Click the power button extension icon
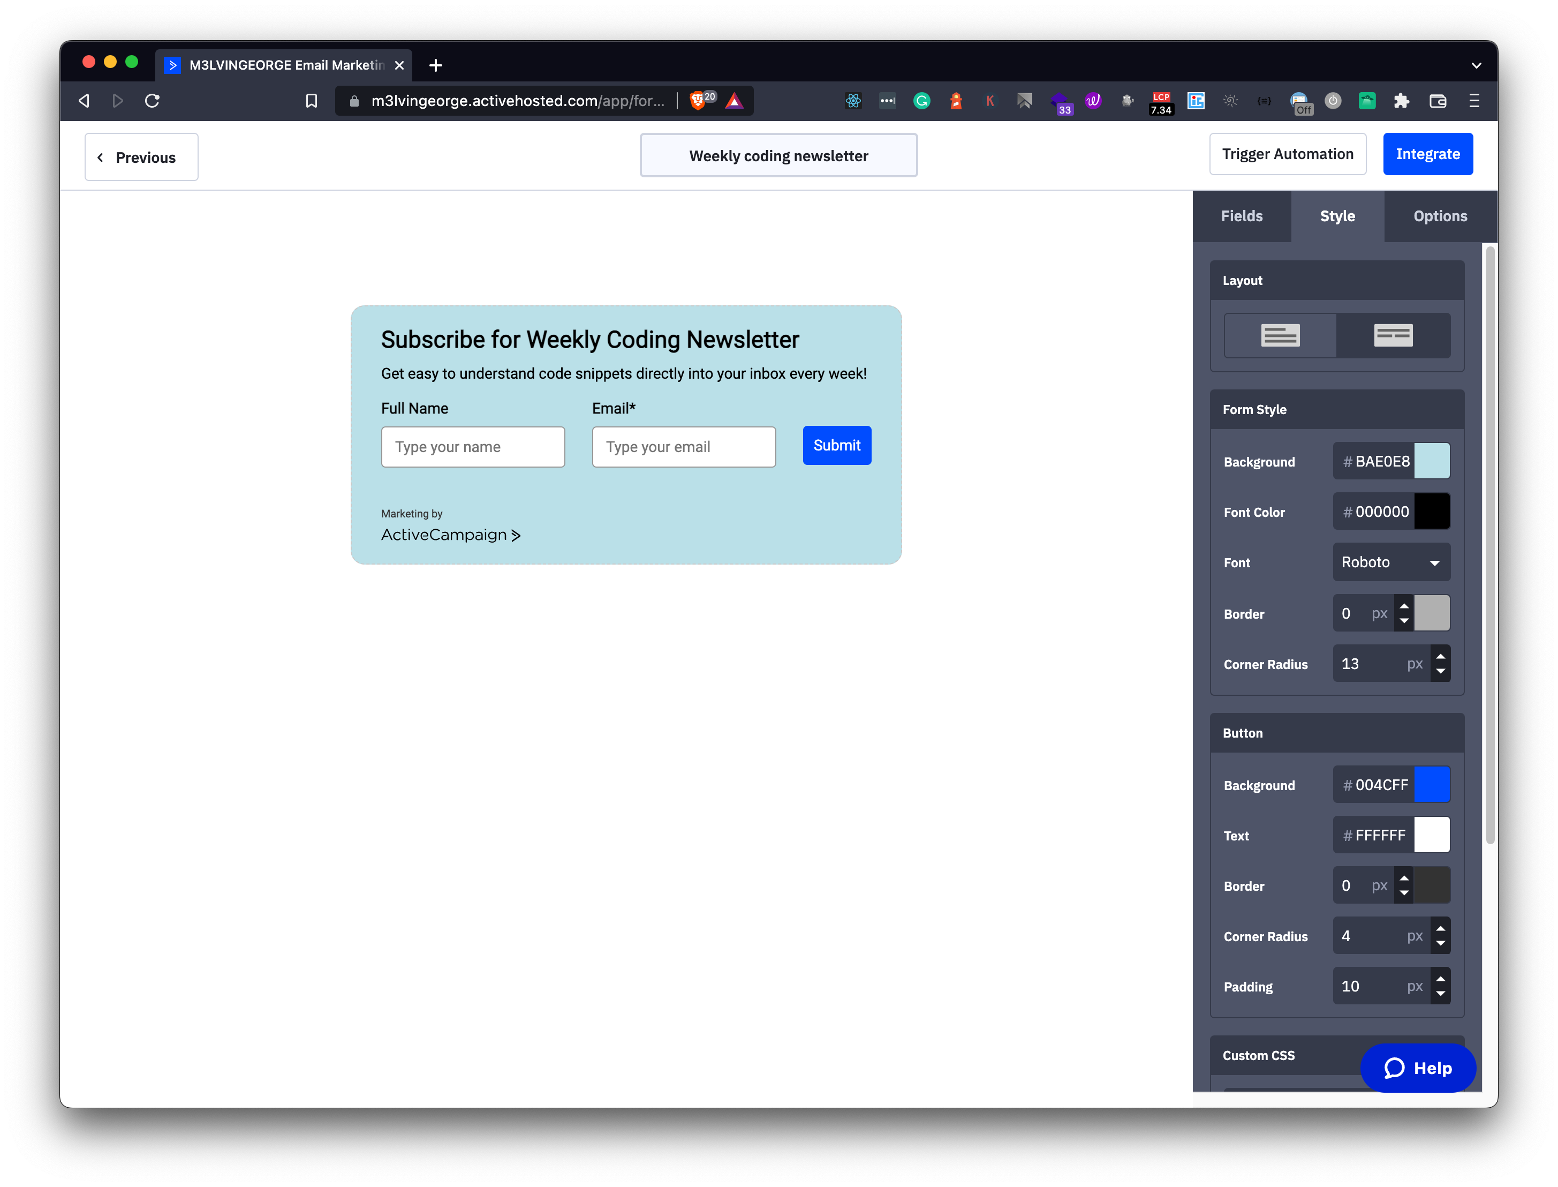1558x1187 pixels. coord(1333,101)
